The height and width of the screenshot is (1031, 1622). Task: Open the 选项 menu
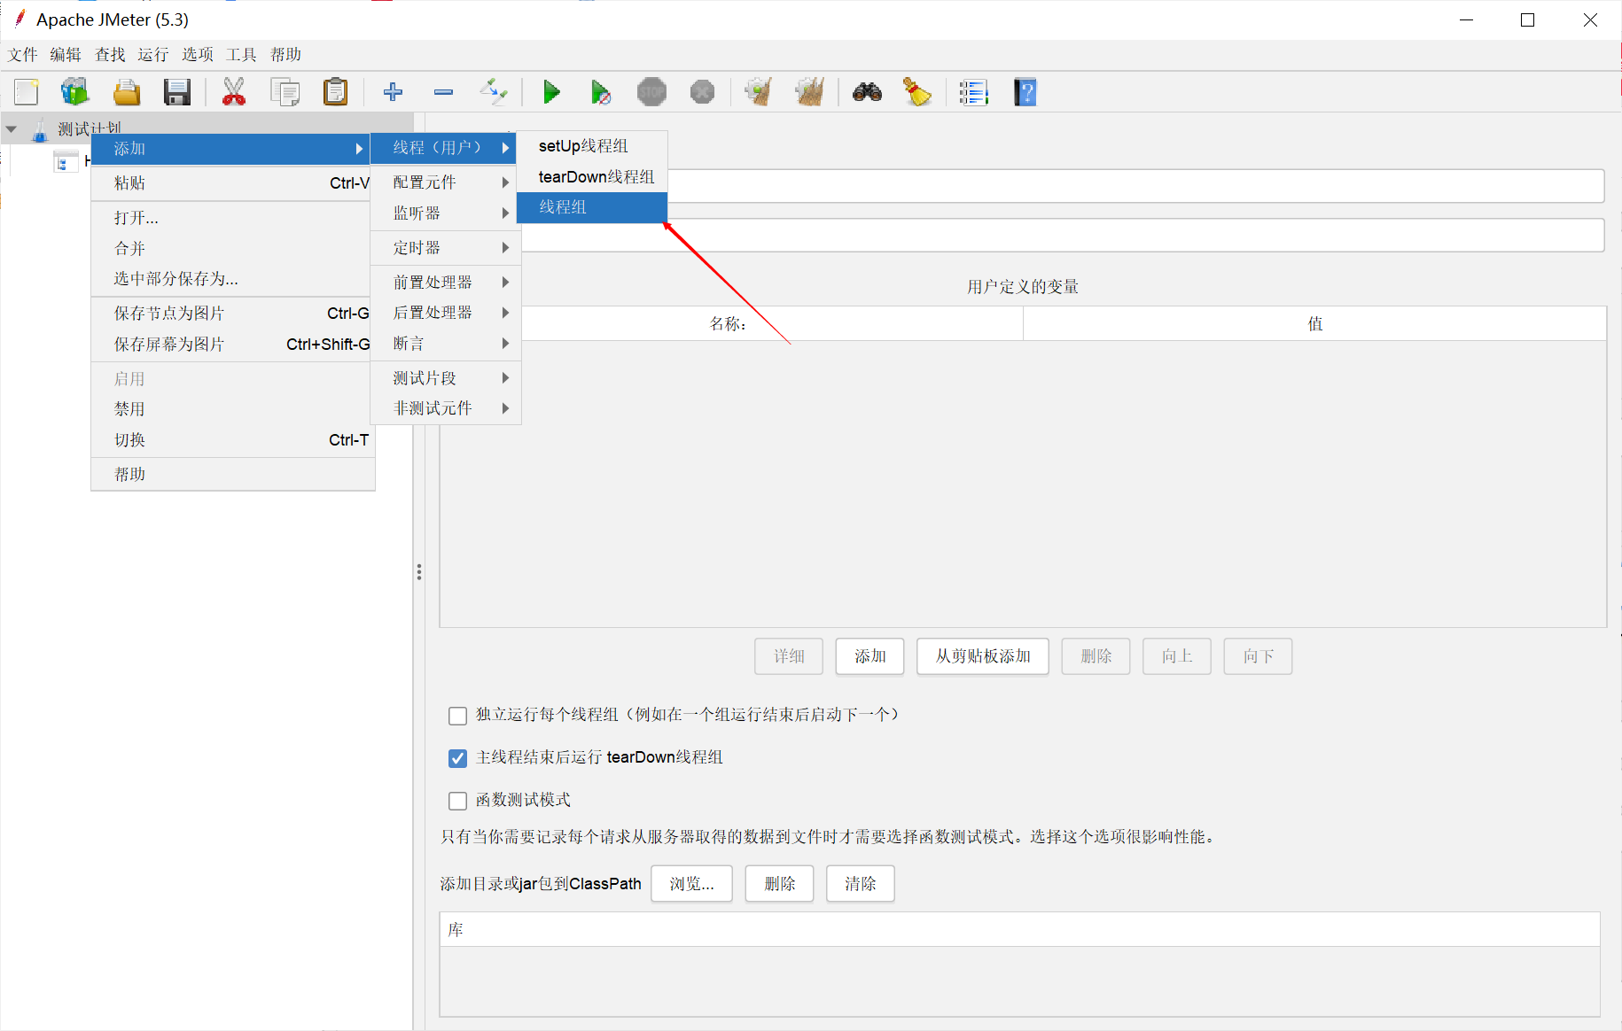(x=198, y=55)
